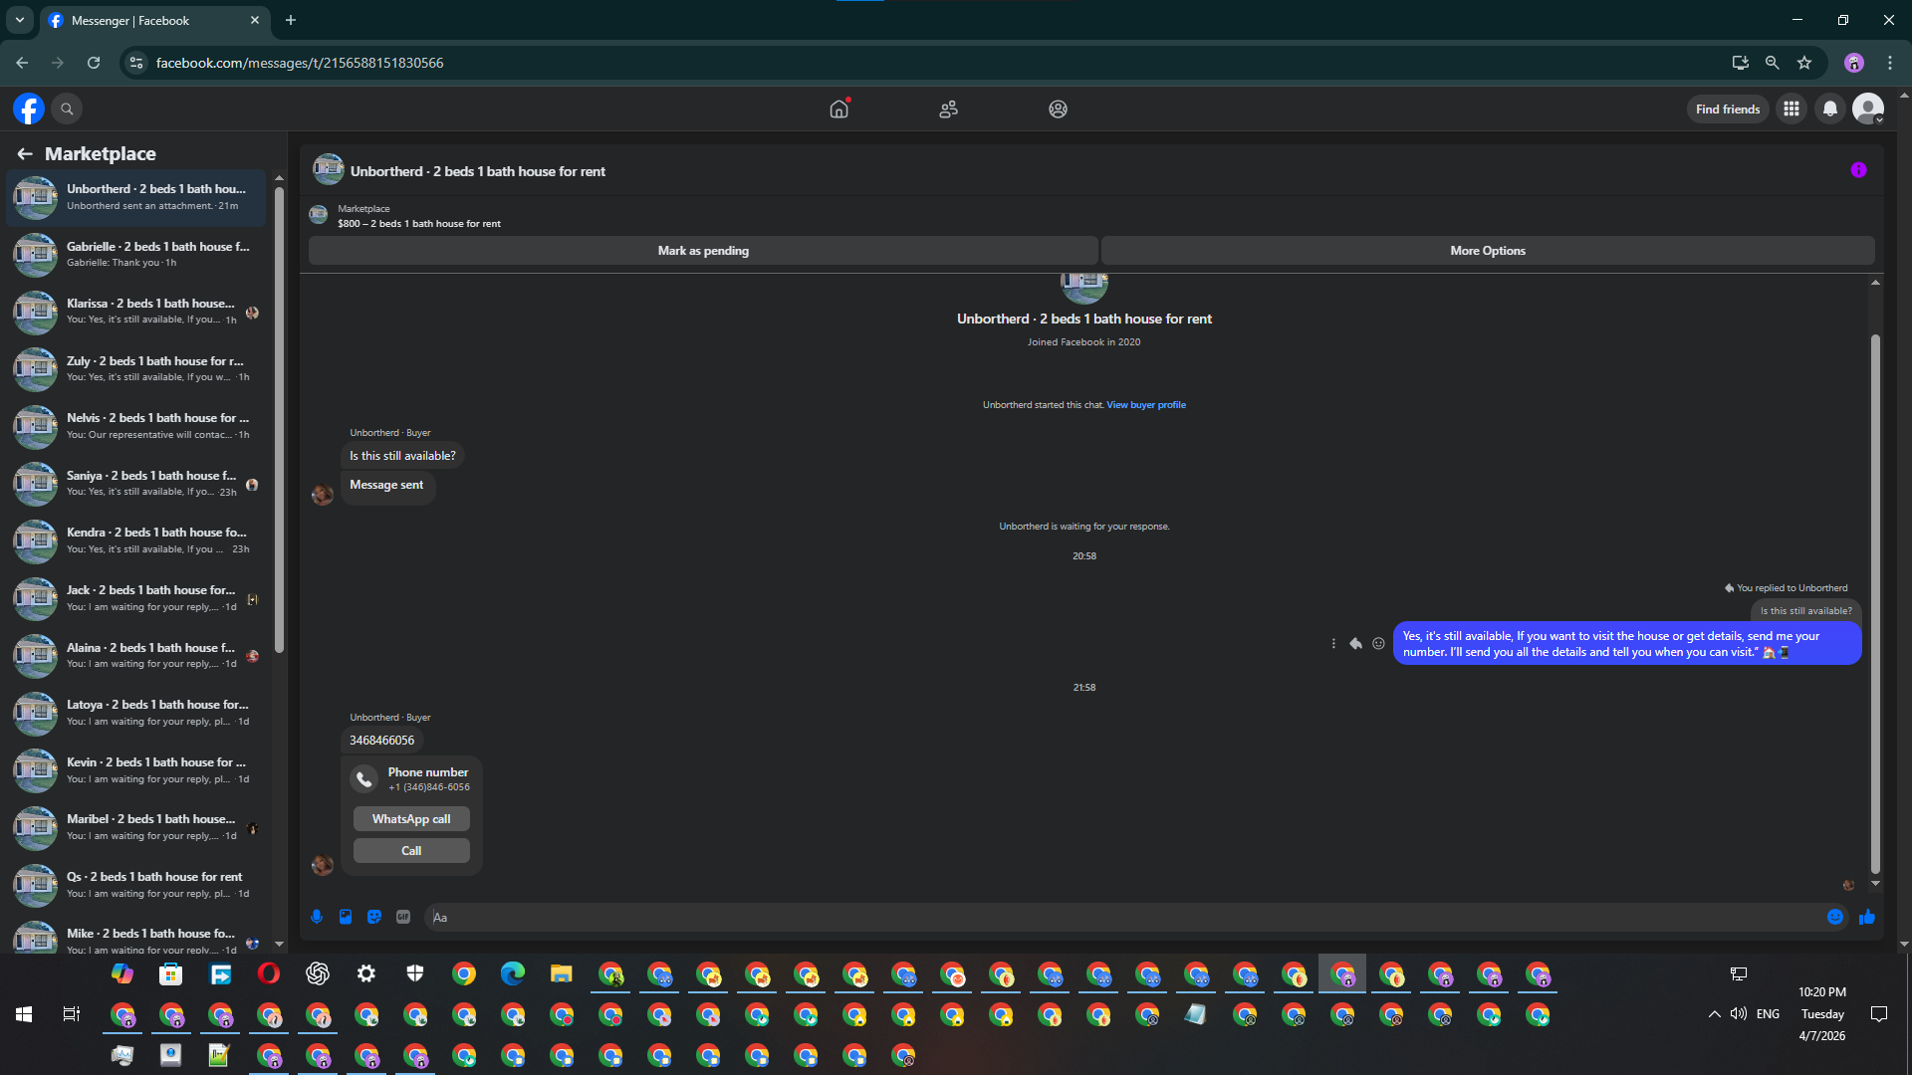This screenshot has height=1075, width=1912.
Task: Open the View buyer profile link
Action: coord(1146,405)
